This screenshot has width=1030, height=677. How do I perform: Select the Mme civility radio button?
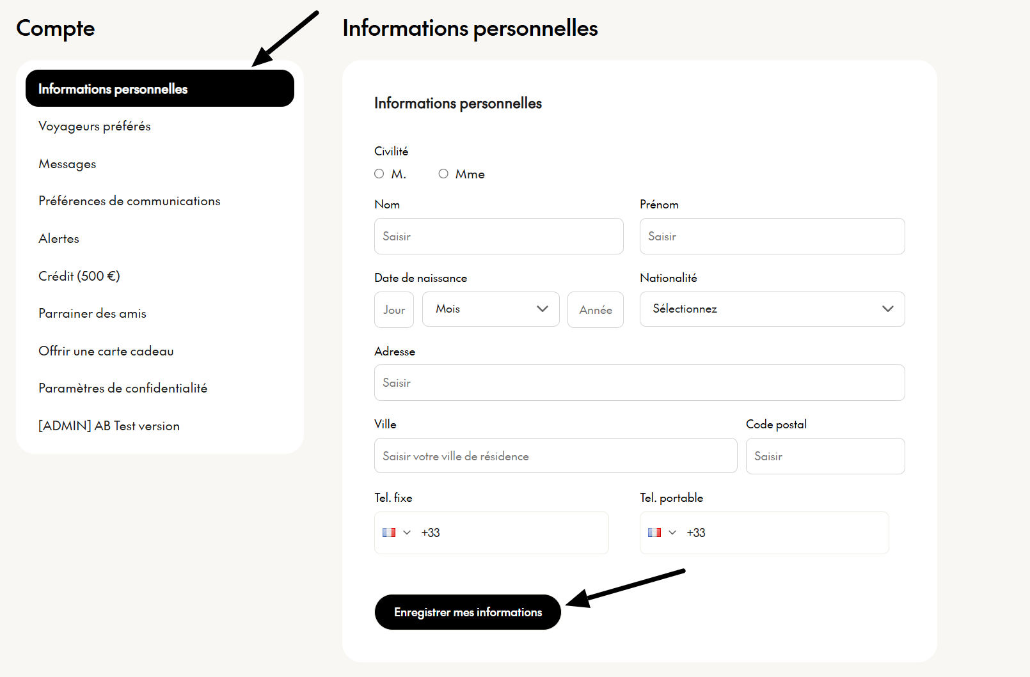[443, 174]
